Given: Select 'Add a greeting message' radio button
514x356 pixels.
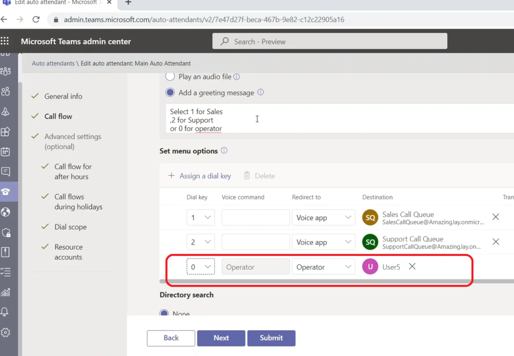Looking at the screenshot, I should 170,93.
